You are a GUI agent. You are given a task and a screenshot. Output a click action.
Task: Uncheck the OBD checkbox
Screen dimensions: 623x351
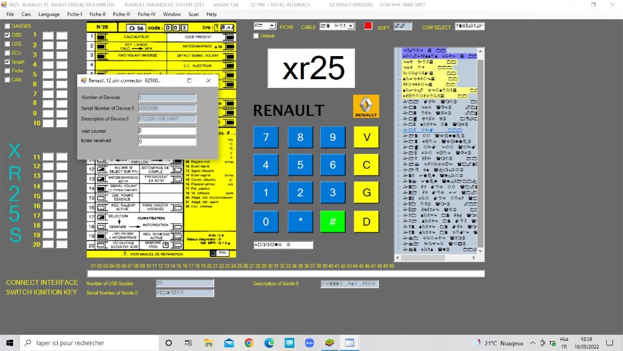(x=7, y=36)
